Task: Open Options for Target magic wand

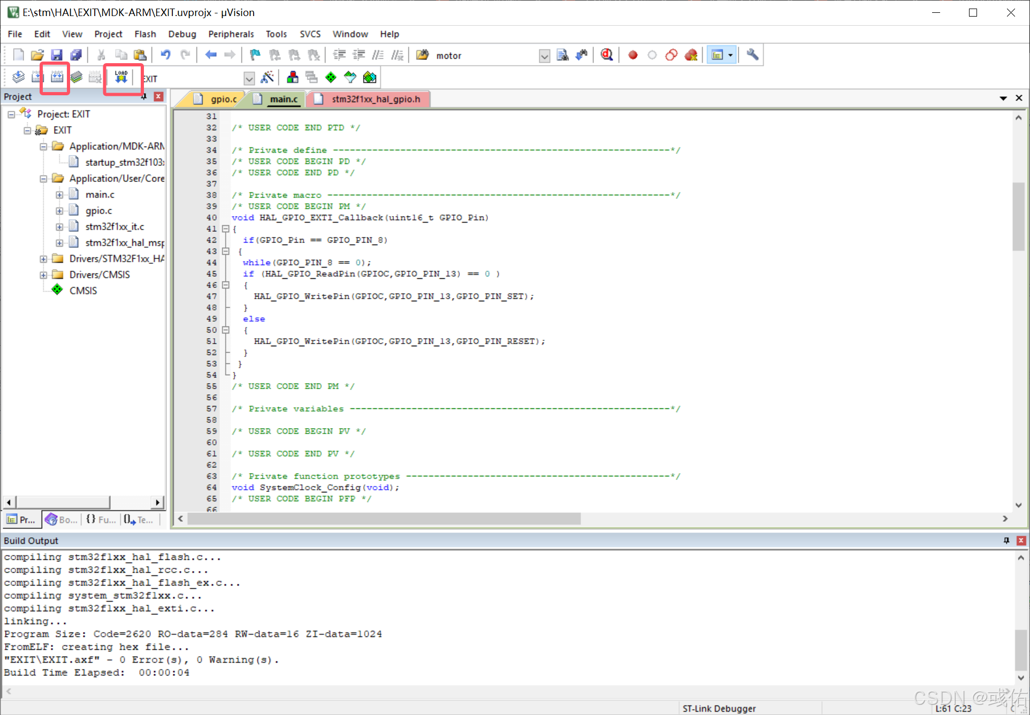Action: coord(267,78)
